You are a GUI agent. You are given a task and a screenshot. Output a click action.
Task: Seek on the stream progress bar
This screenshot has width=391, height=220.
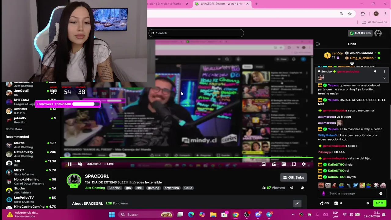point(187,158)
